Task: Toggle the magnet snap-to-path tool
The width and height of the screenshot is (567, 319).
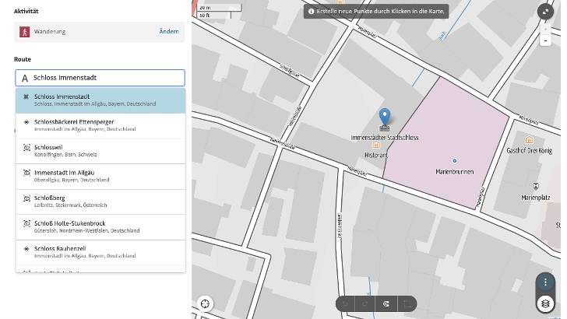Action: click(386, 303)
